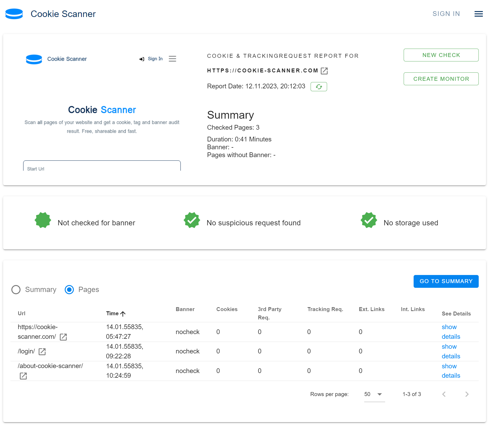Show details for /login/ row
Screen dimensions: 491x430
(451, 351)
